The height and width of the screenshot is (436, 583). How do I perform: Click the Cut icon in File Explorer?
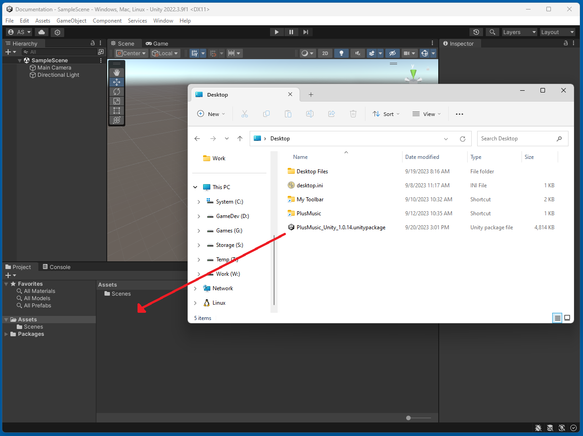pyautogui.click(x=245, y=114)
